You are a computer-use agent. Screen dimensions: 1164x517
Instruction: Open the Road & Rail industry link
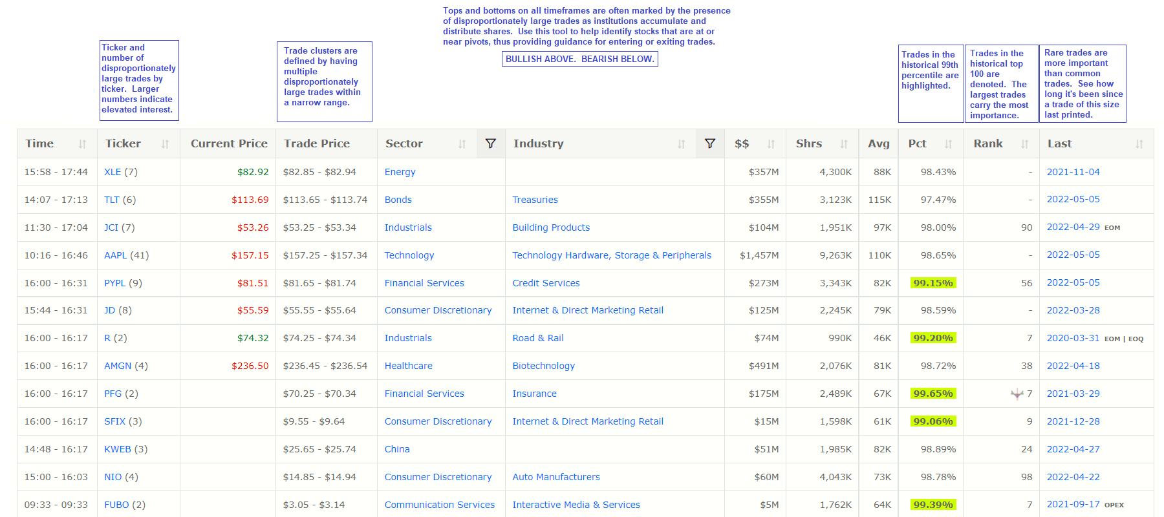coord(538,338)
